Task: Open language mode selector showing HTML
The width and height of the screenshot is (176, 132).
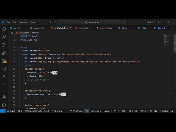Action: (x=133, y=111)
